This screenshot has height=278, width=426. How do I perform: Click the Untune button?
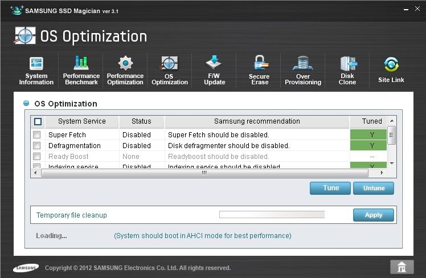click(374, 188)
